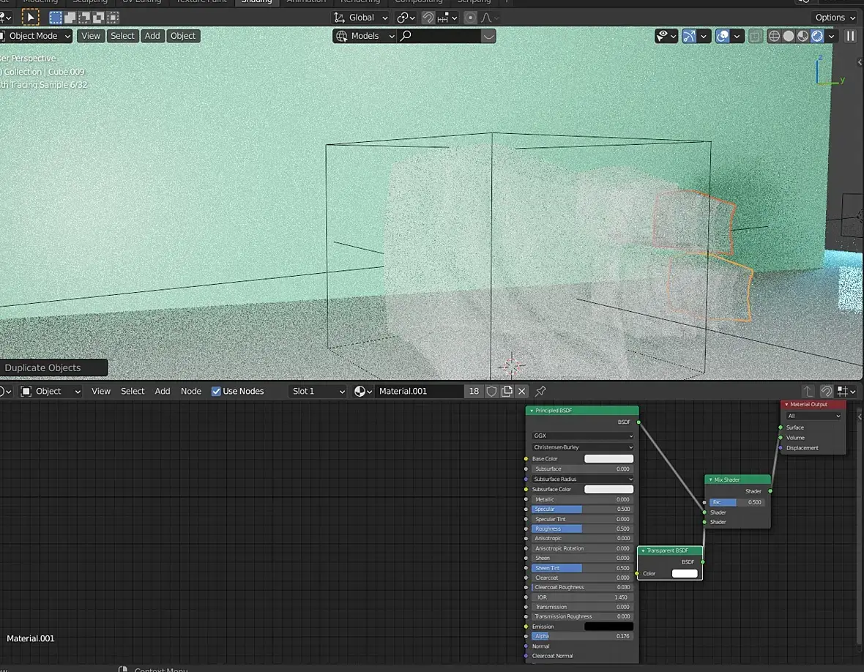Toggle viewport overlays display
The height and width of the screenshot is (672, 864).
coord(723,36)
